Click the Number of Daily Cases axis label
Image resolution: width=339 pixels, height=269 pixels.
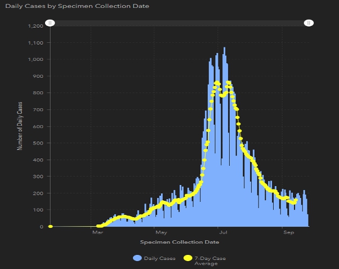point(20,126)
